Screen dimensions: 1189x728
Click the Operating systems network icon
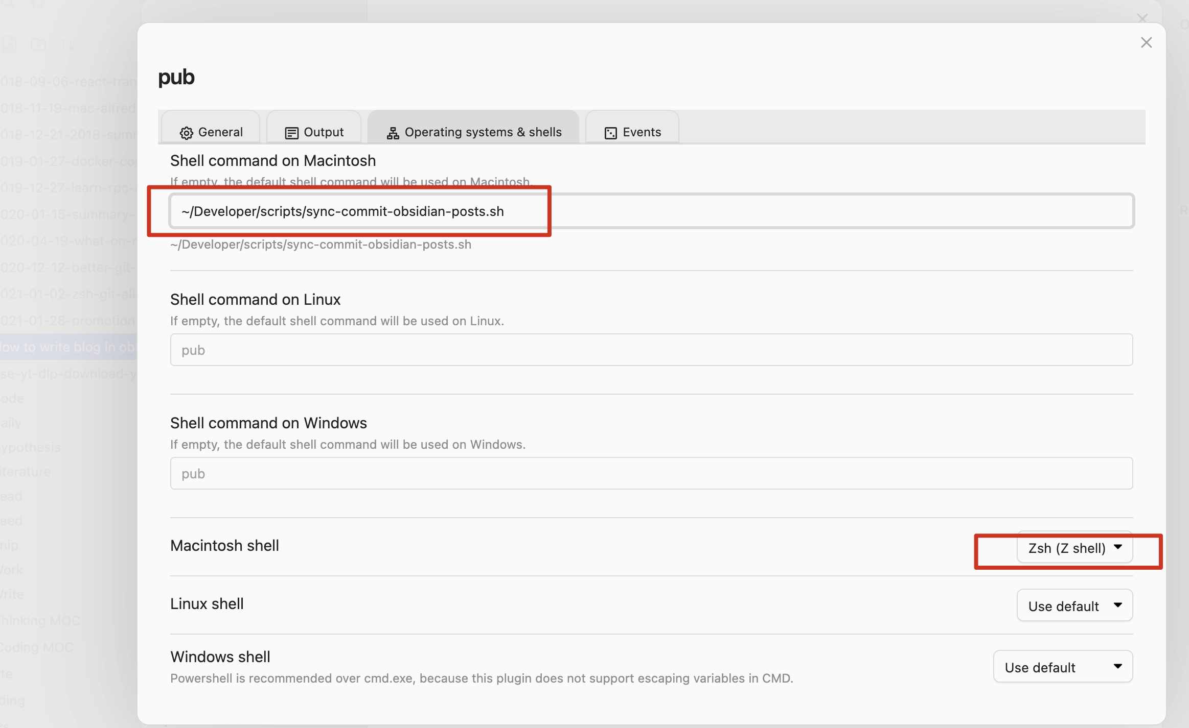pos(393,133)
